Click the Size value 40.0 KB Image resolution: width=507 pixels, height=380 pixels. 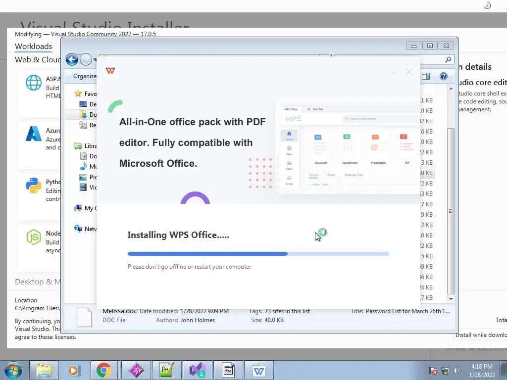pyautogui.click(x=274, y=320)
